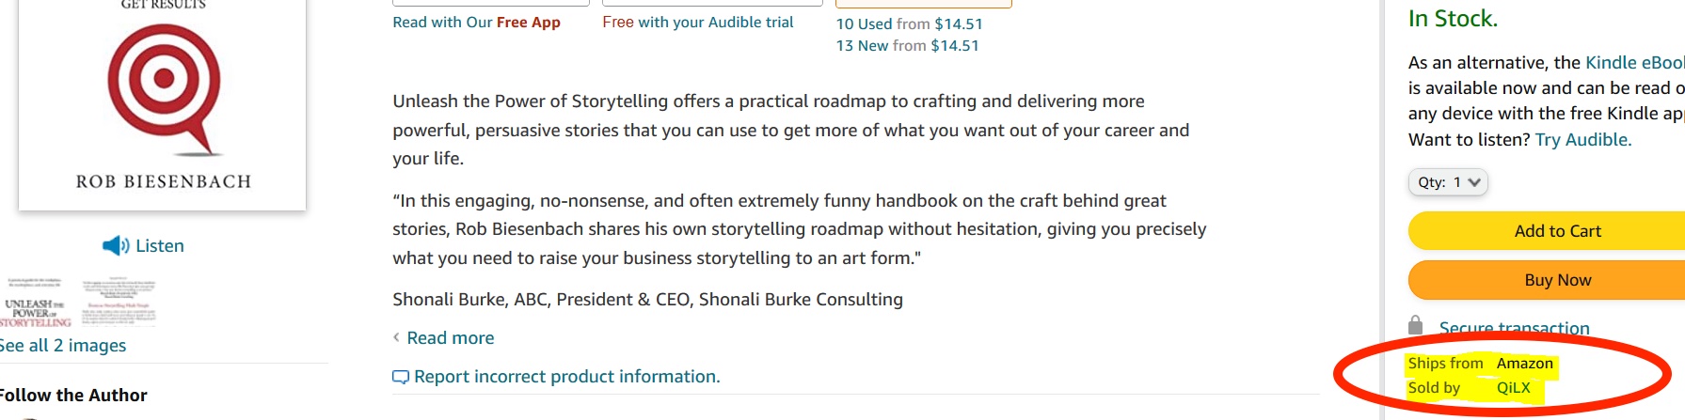View the 10 Used from $14.51 offers
1685x420 pixels.
pos(909,24)
